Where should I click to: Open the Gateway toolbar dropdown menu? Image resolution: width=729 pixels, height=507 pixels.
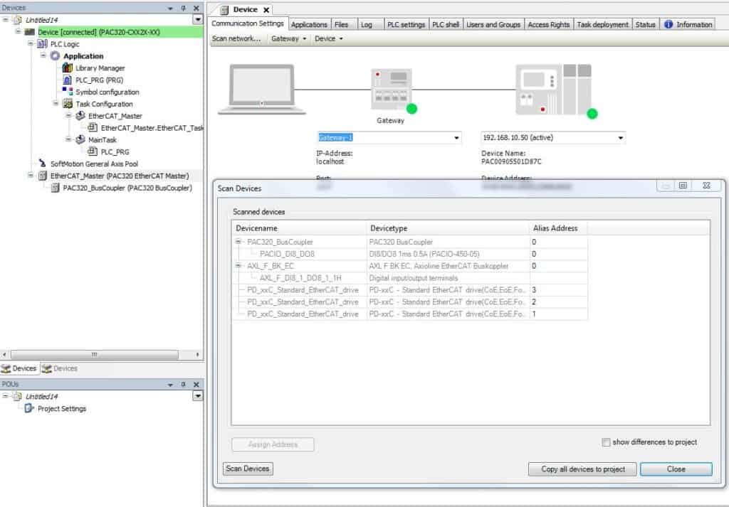pyautogui.click(x=289, y=38)
